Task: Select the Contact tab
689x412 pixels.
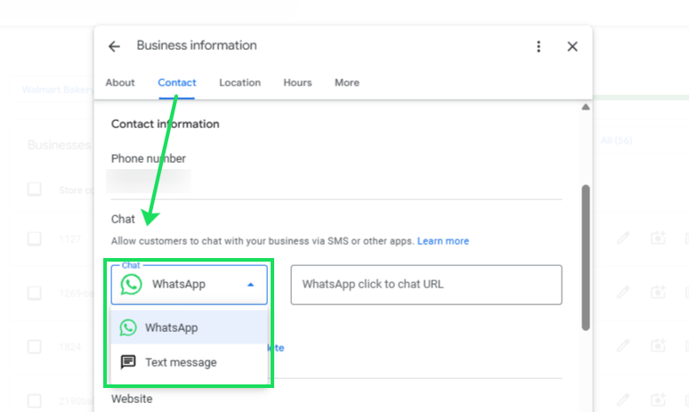Action: tap(176, 83)
